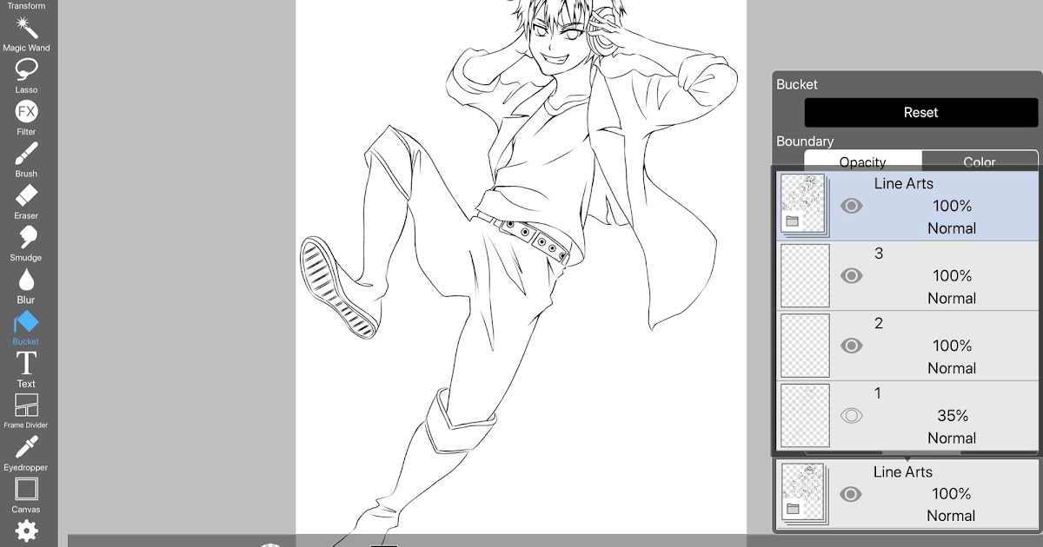
Task: Switch to the Color tab
Action: coord(980,161)
